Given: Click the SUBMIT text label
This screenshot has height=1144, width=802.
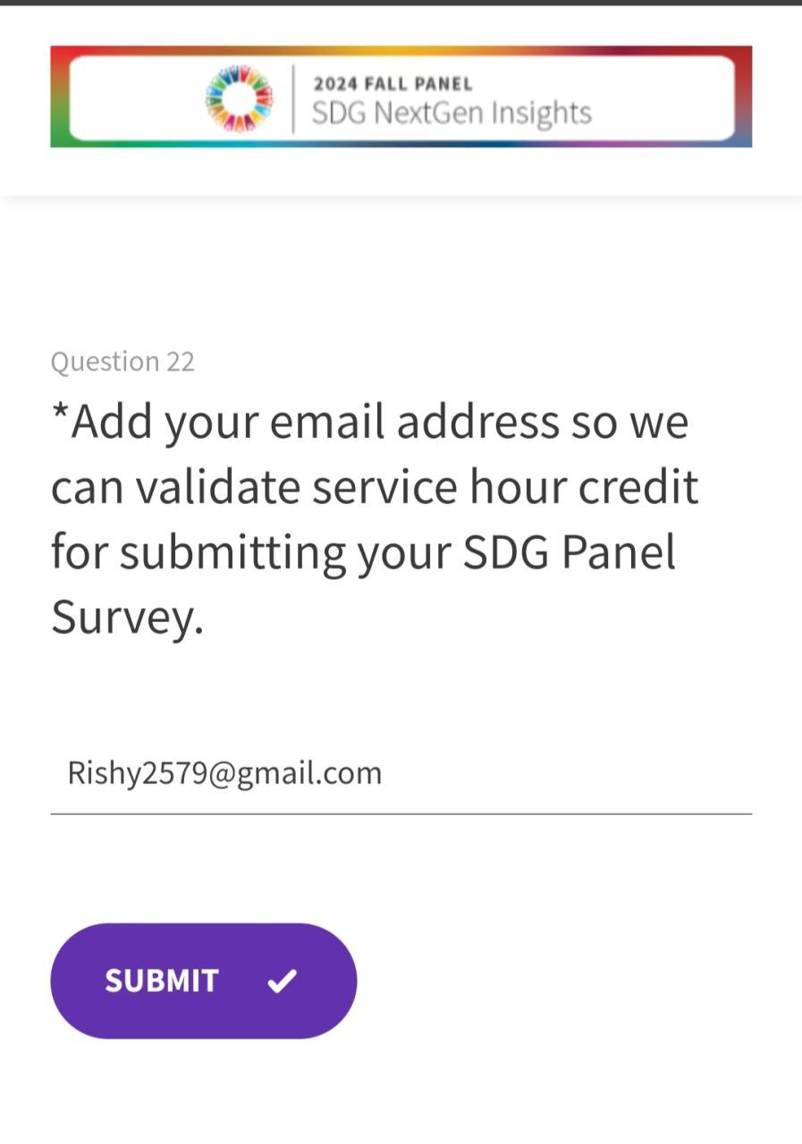Looking at the screenshot, I should point(162,981).
